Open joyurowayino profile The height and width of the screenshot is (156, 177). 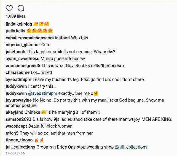(19, 100)
